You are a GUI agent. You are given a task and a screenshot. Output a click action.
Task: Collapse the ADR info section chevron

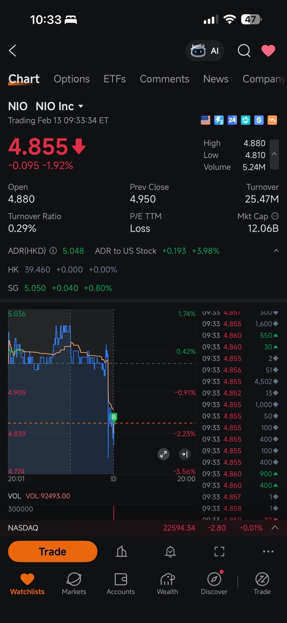click(276, 251)
